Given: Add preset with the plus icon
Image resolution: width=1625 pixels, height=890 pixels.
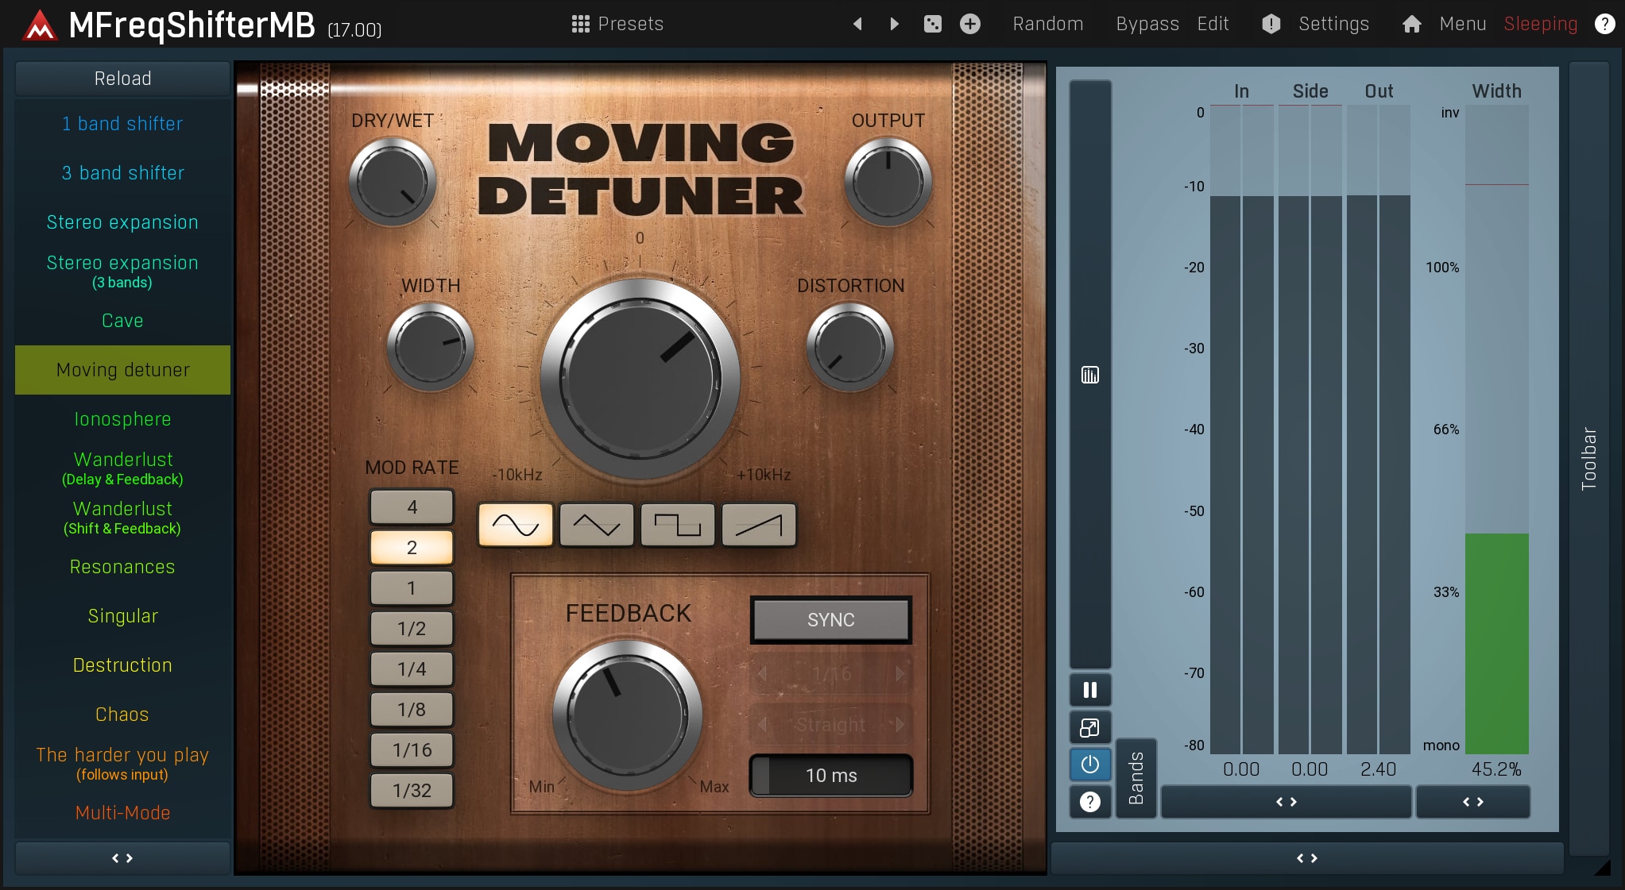Looking at the screenshot, I should click(969, 24).
